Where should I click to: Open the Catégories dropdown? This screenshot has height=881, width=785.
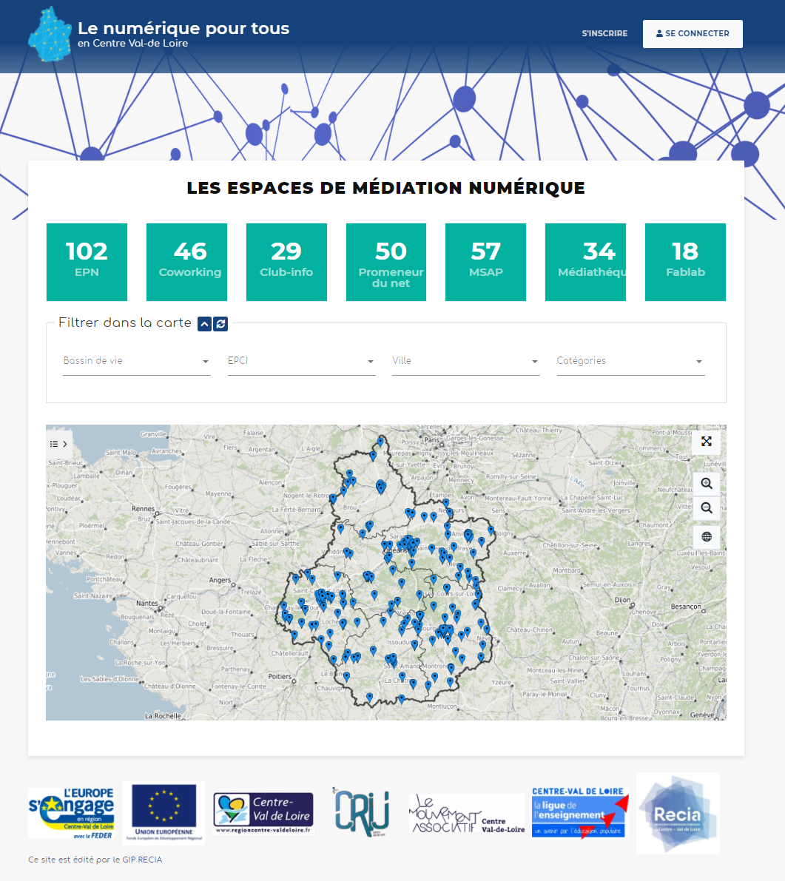[x=630, y=361]
